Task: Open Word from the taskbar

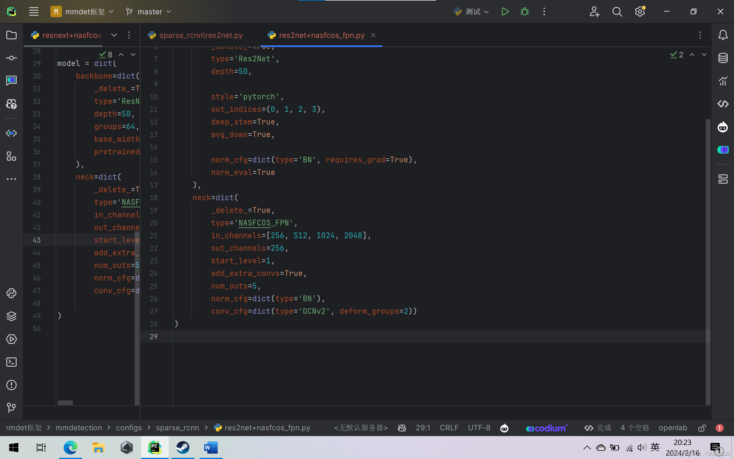Action: [210, 448]
